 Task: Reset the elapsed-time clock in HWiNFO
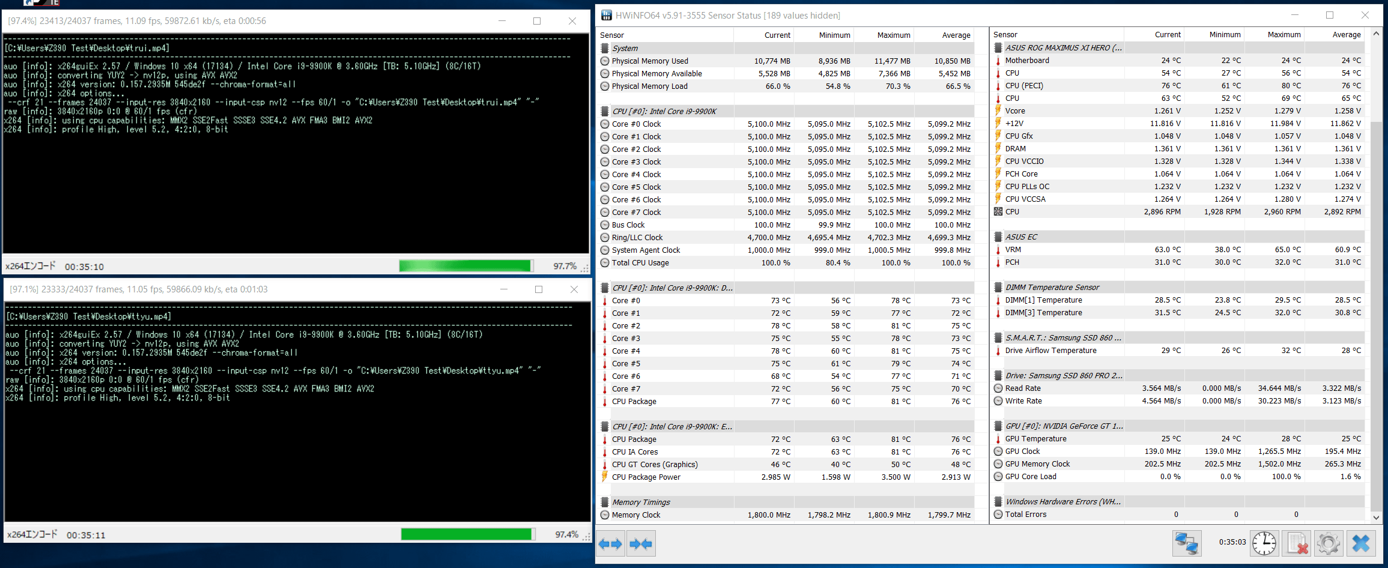click(x=1264, y=543)
